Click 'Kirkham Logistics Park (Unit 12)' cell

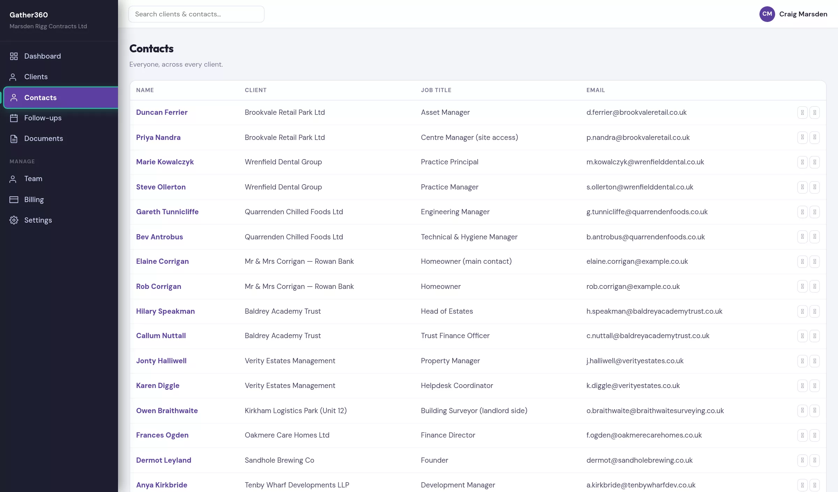(296, 411)
